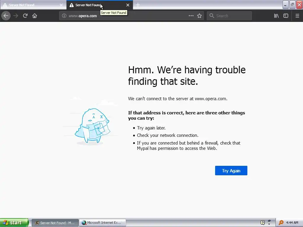
Task: Close the first inactive tab
Action: (x=61, y=5)
